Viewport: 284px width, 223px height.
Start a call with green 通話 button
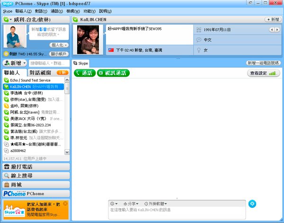[x=85, y=73]
